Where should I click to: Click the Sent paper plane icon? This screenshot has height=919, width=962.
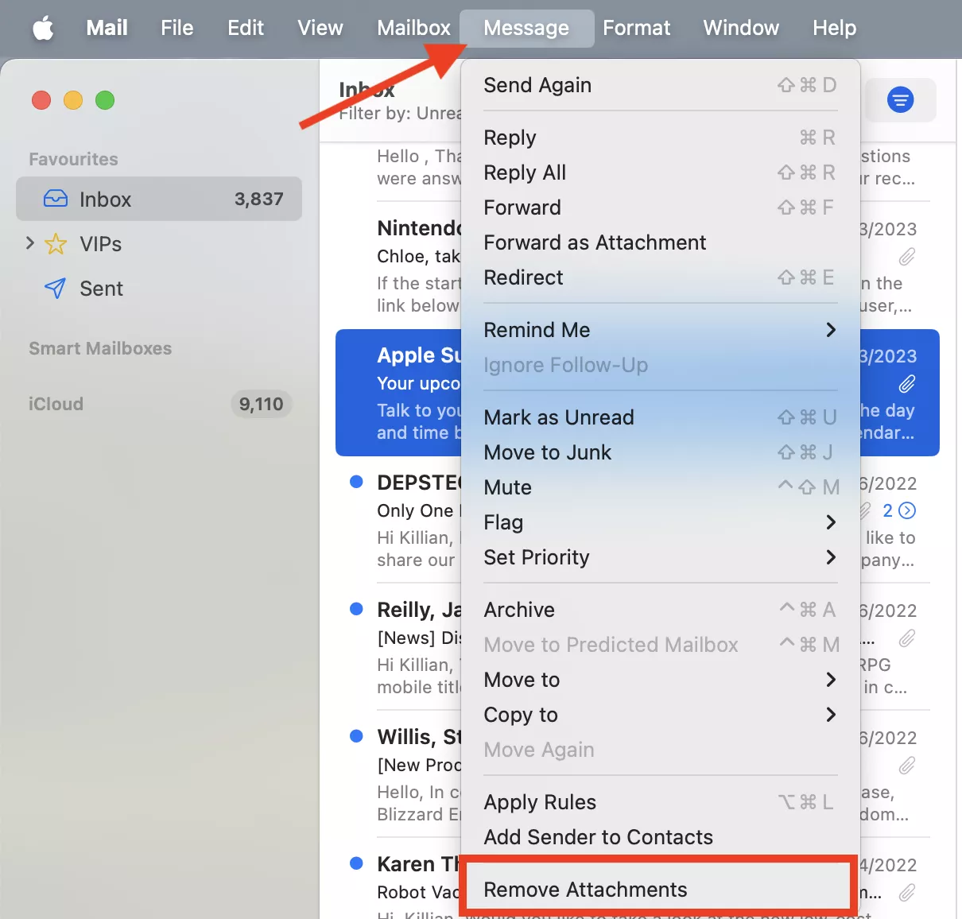pos(56,289)
